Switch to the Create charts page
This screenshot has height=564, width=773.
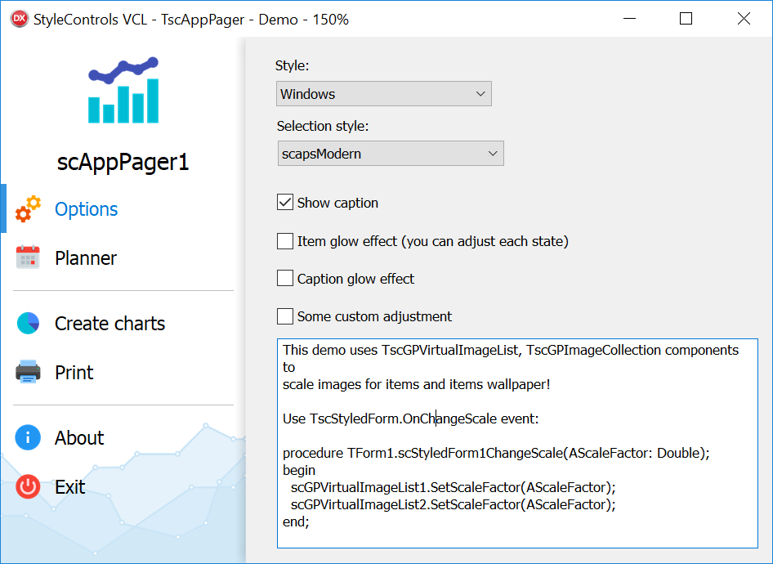pyautogui.click(x=110, y=324)
